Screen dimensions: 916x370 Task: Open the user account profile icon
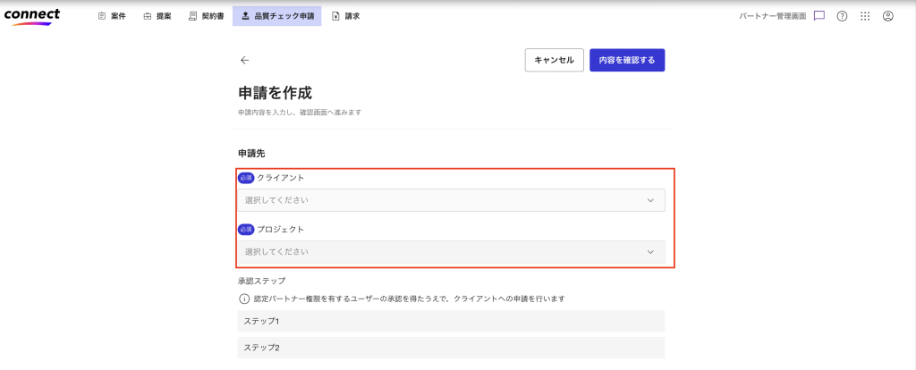pyautogui.click(x=887, y=16)
